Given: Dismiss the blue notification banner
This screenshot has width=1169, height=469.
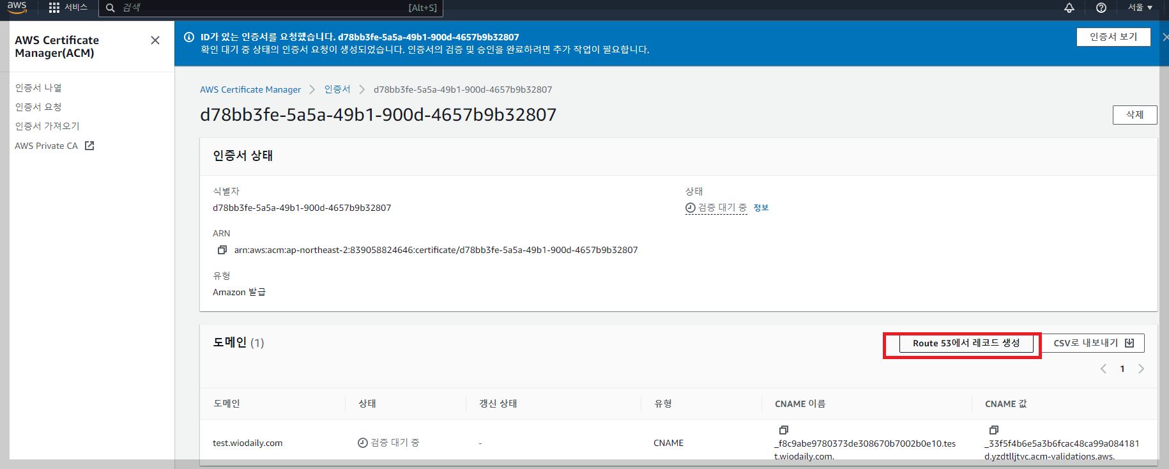Looking at the screenshot, I should click(x=1165, y=37).
